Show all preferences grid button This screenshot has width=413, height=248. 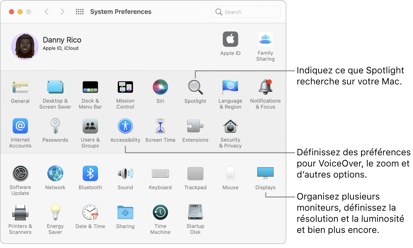pyautogui.click(x=80, y=12)
